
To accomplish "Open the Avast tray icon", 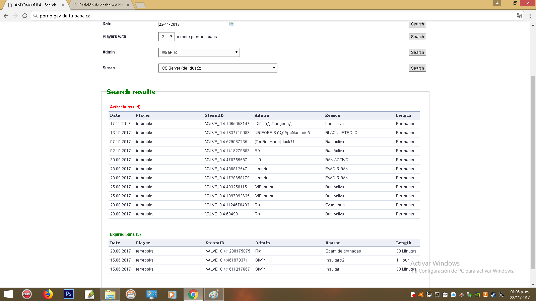I will point(421,295).
